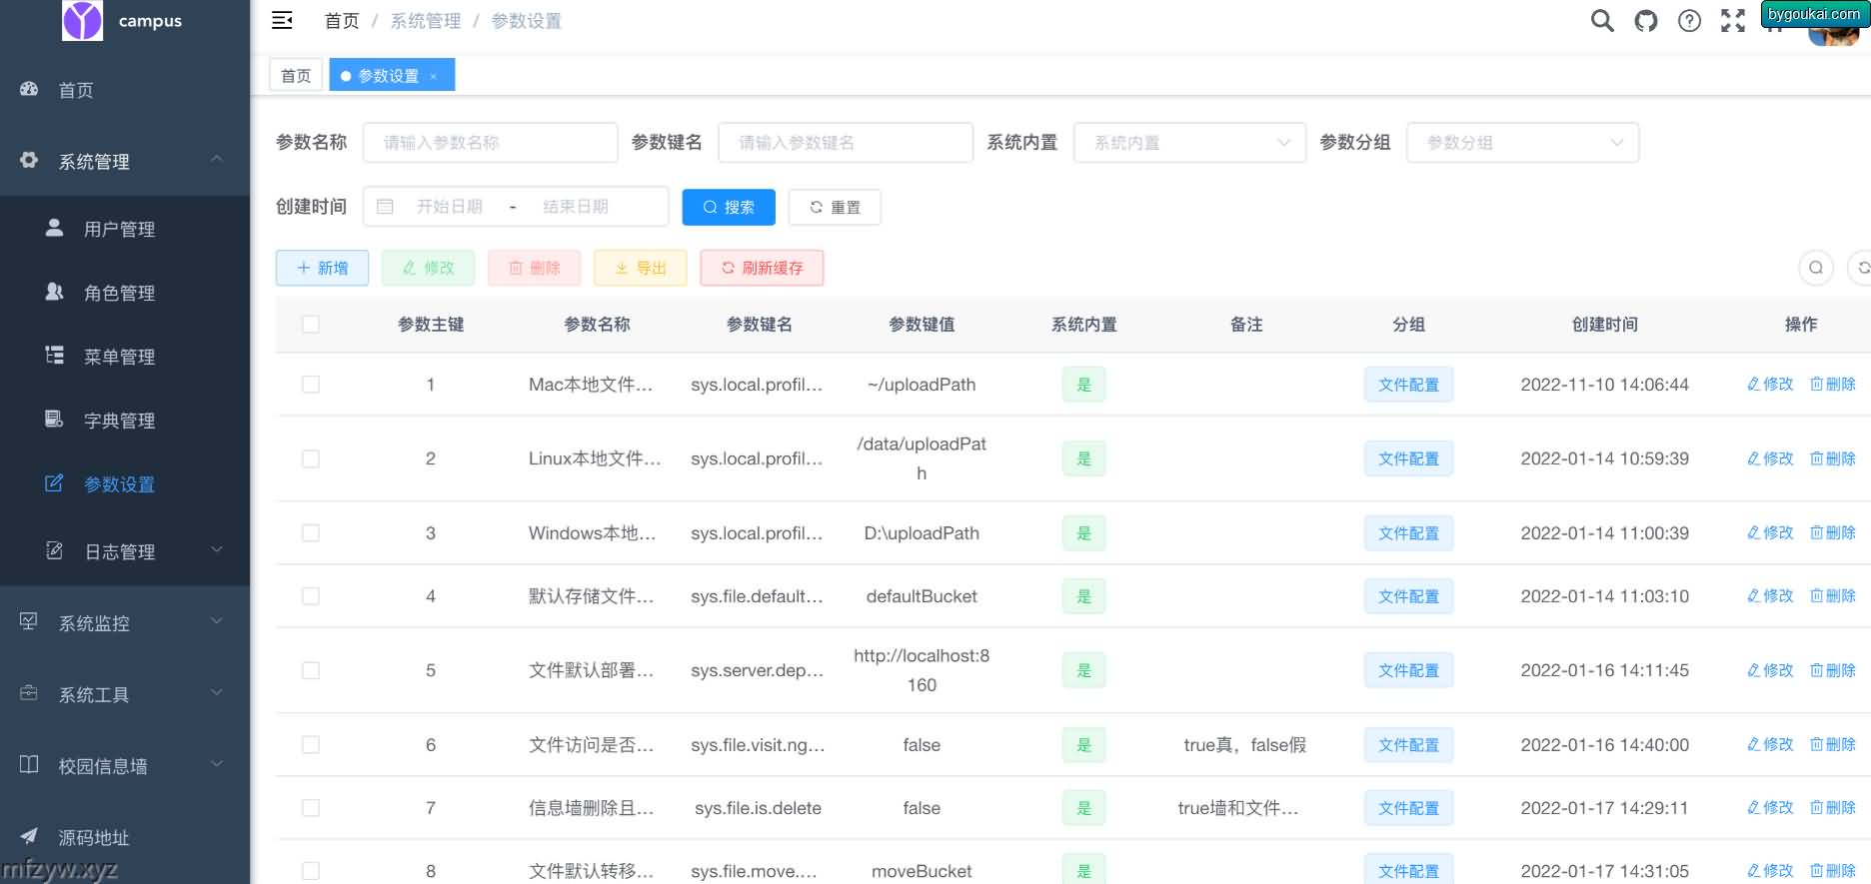The height and width of the screenshot is (884, 1871).
Task: Toggle fullscreen with the expand icon
Action: 1732,21
